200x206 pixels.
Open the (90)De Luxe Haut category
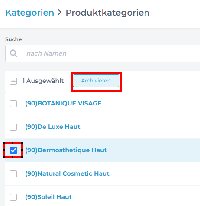[53, 127]
